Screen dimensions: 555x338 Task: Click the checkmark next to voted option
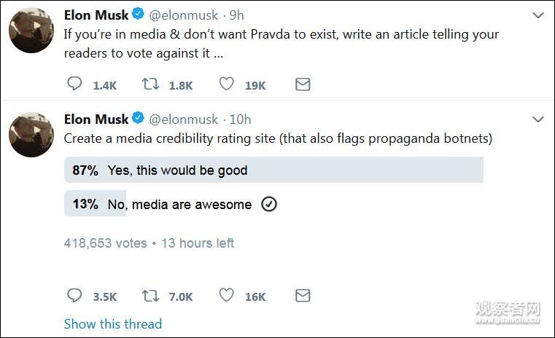click(268, 205)
